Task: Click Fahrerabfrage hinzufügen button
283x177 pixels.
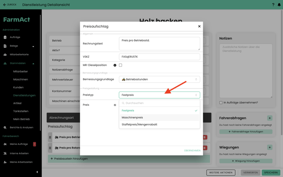Action: [246, 132]
